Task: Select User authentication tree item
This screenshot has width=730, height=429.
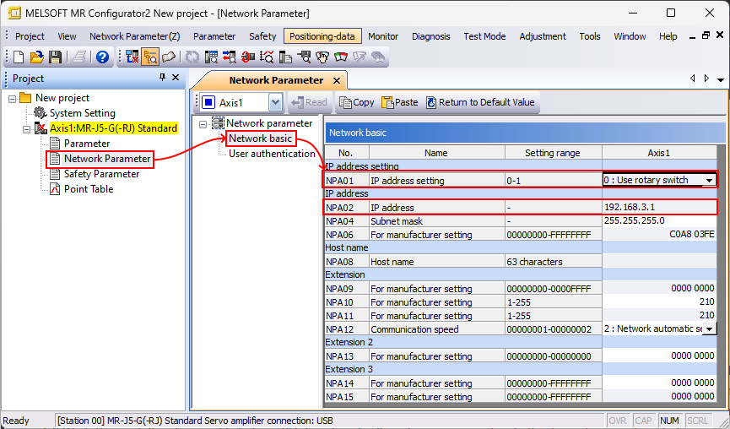Action: pos(272,154)
